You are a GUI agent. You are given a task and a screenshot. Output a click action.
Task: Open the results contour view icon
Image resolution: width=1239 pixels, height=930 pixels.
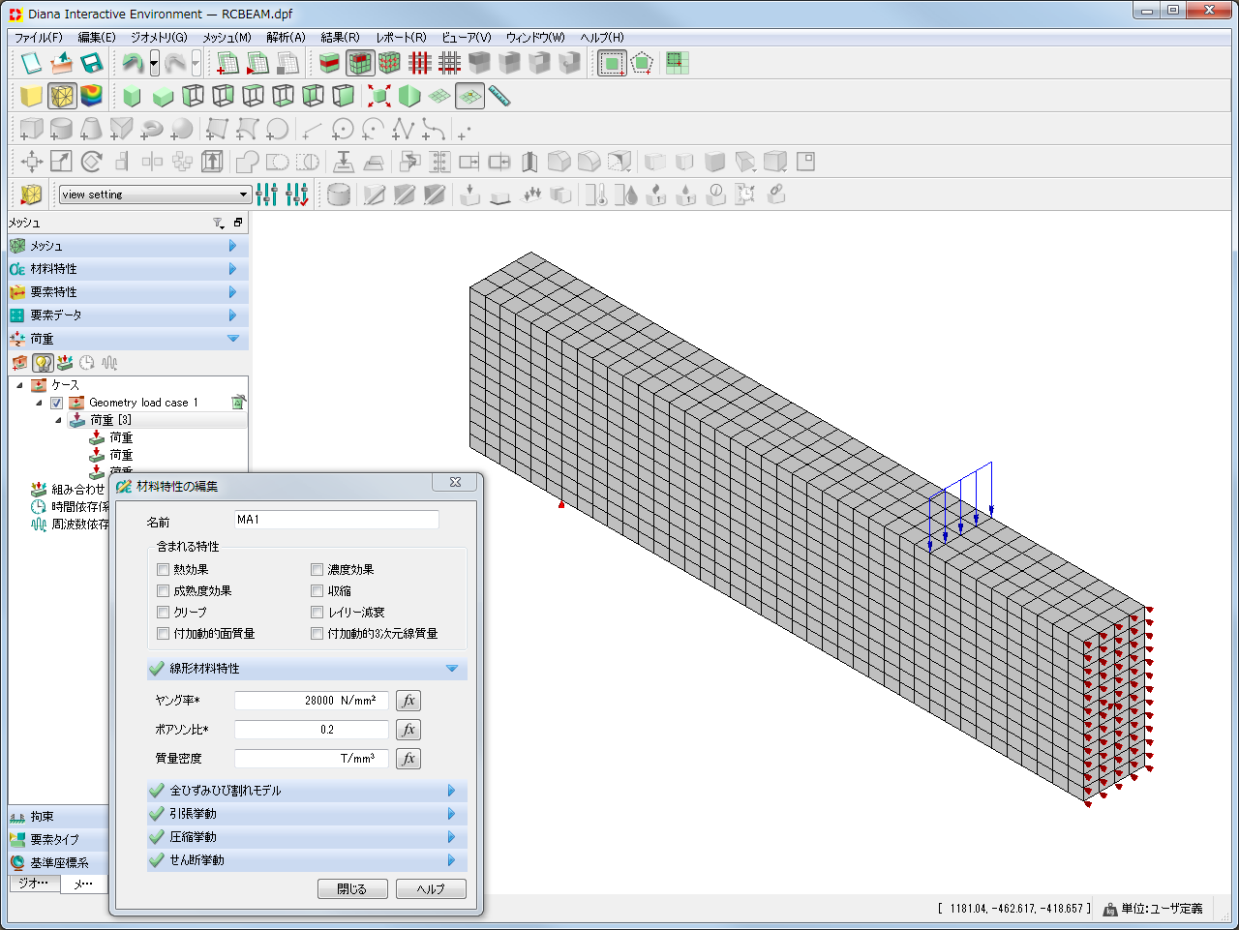(x=91, y=96)
